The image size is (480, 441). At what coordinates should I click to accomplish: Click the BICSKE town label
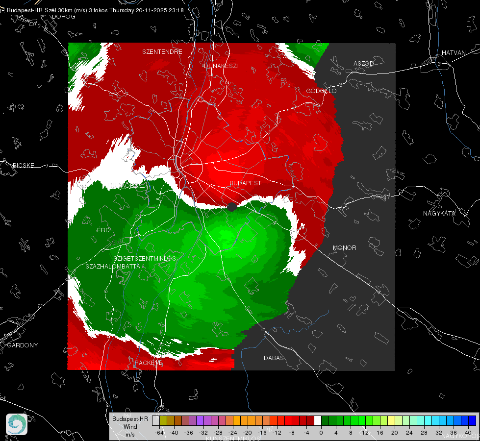click(23, 165)
